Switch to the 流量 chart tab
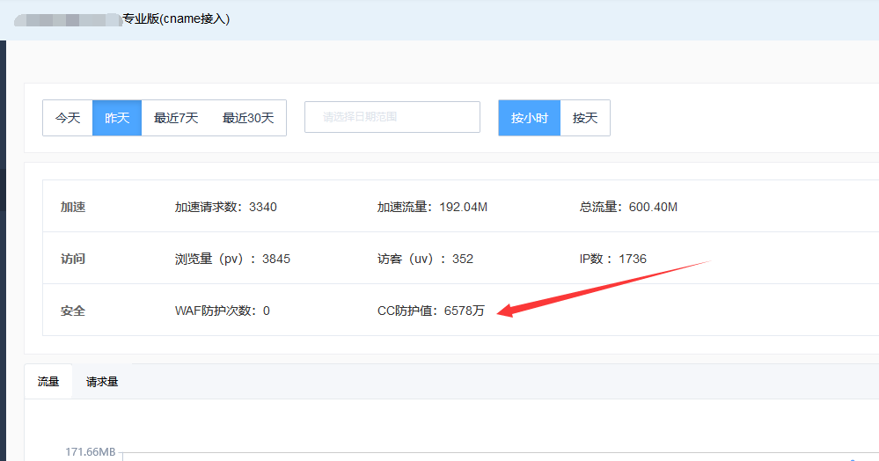The width and height of the screenshot is (879, 461). click(x=48, y=382)
